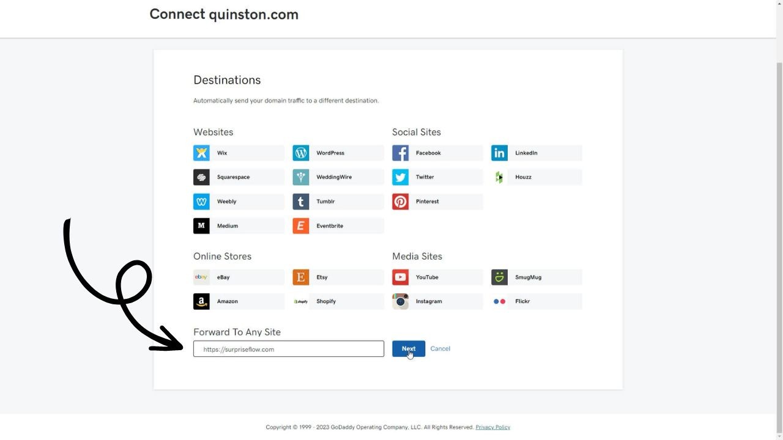Choose Flickr media destination label
The width and height of the screenshot is (783, 440).
point(522,301)
